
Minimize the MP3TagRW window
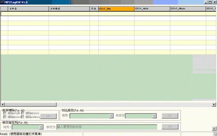point(206,2)
